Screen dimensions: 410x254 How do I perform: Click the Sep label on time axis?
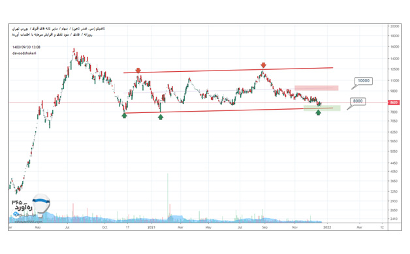264,227
